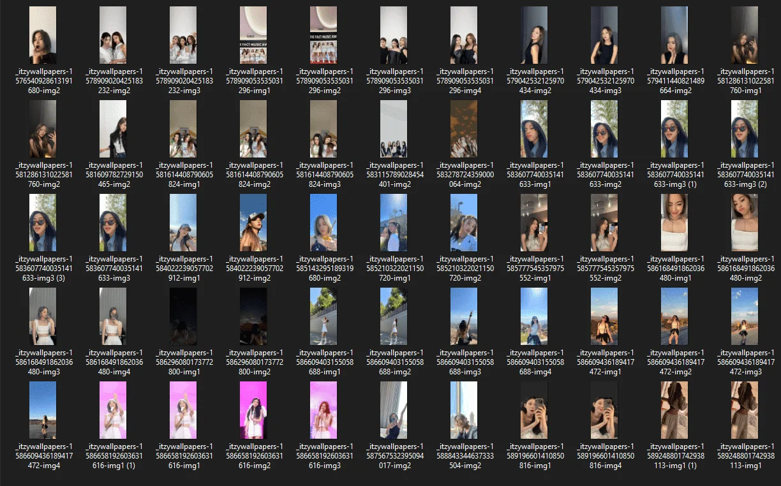Select thumbnail of 1584022239057702912-img1
This screenshot has width=781, height=486.
183,223
